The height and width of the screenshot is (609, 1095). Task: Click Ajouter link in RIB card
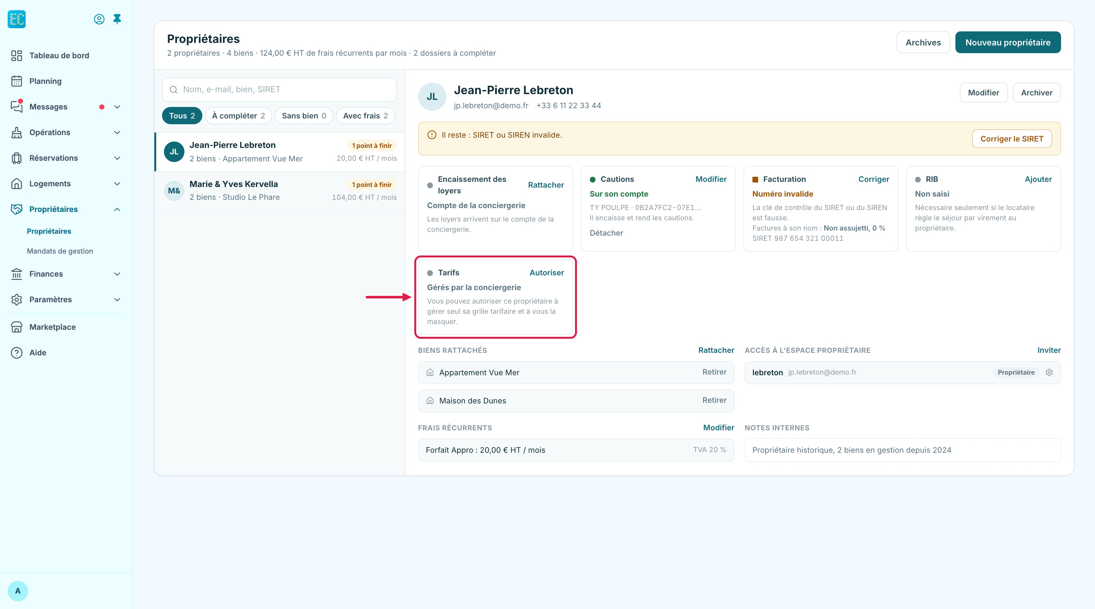(1038, 179)
